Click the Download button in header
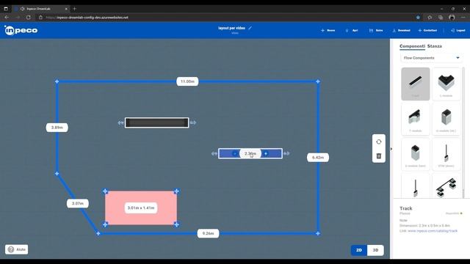 tap(401, 30)
